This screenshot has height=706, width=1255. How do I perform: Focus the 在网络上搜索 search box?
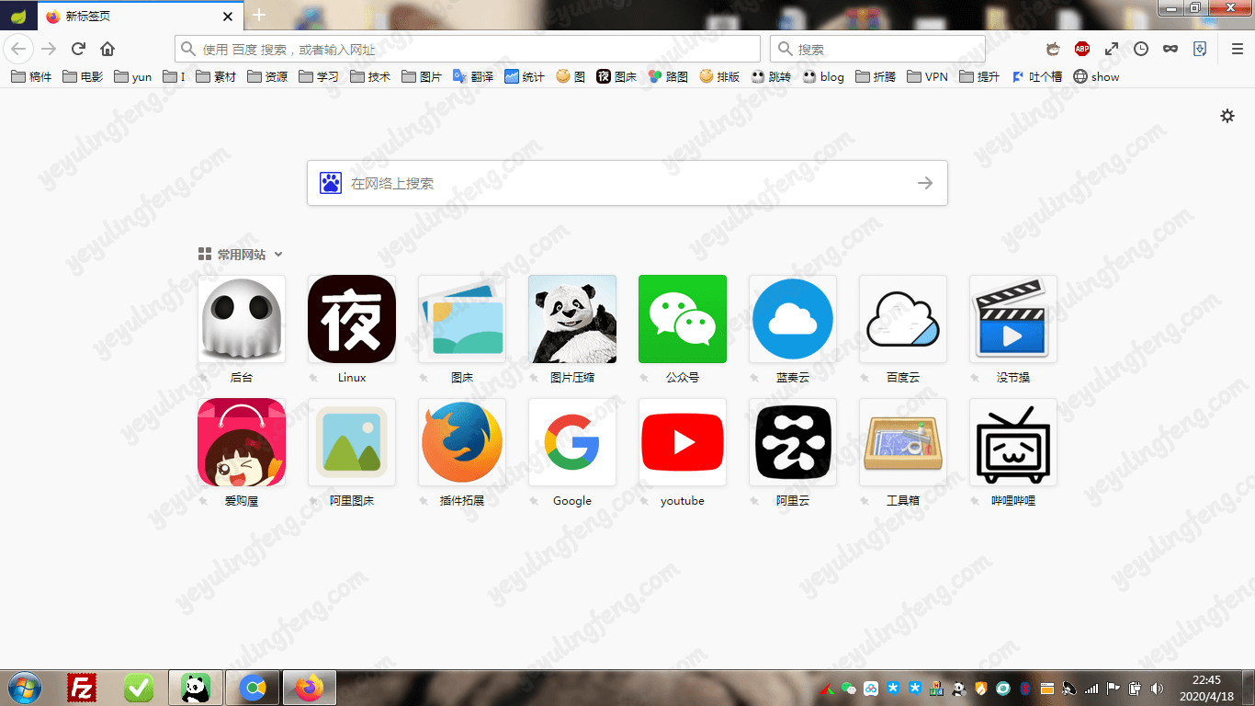(627, 183)
